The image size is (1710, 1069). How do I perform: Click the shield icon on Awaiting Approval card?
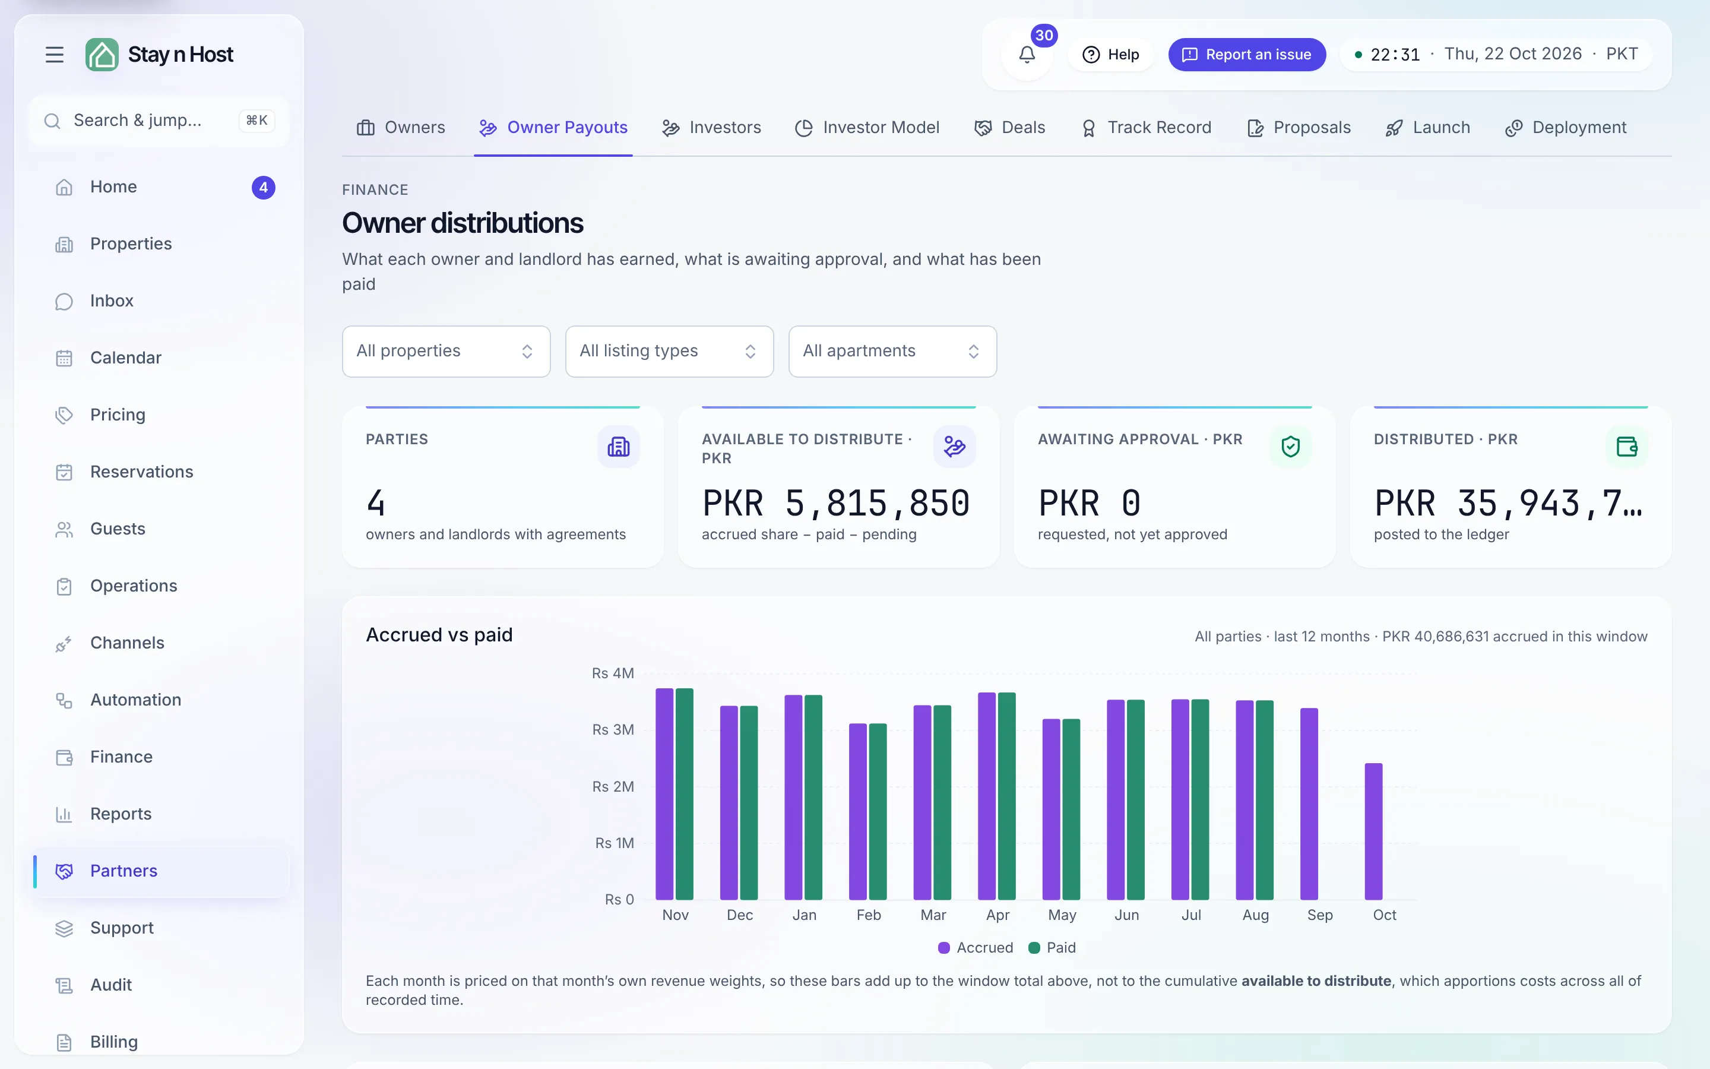(1290, 447)
